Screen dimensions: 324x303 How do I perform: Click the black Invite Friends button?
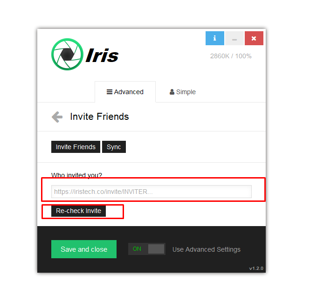76,147
